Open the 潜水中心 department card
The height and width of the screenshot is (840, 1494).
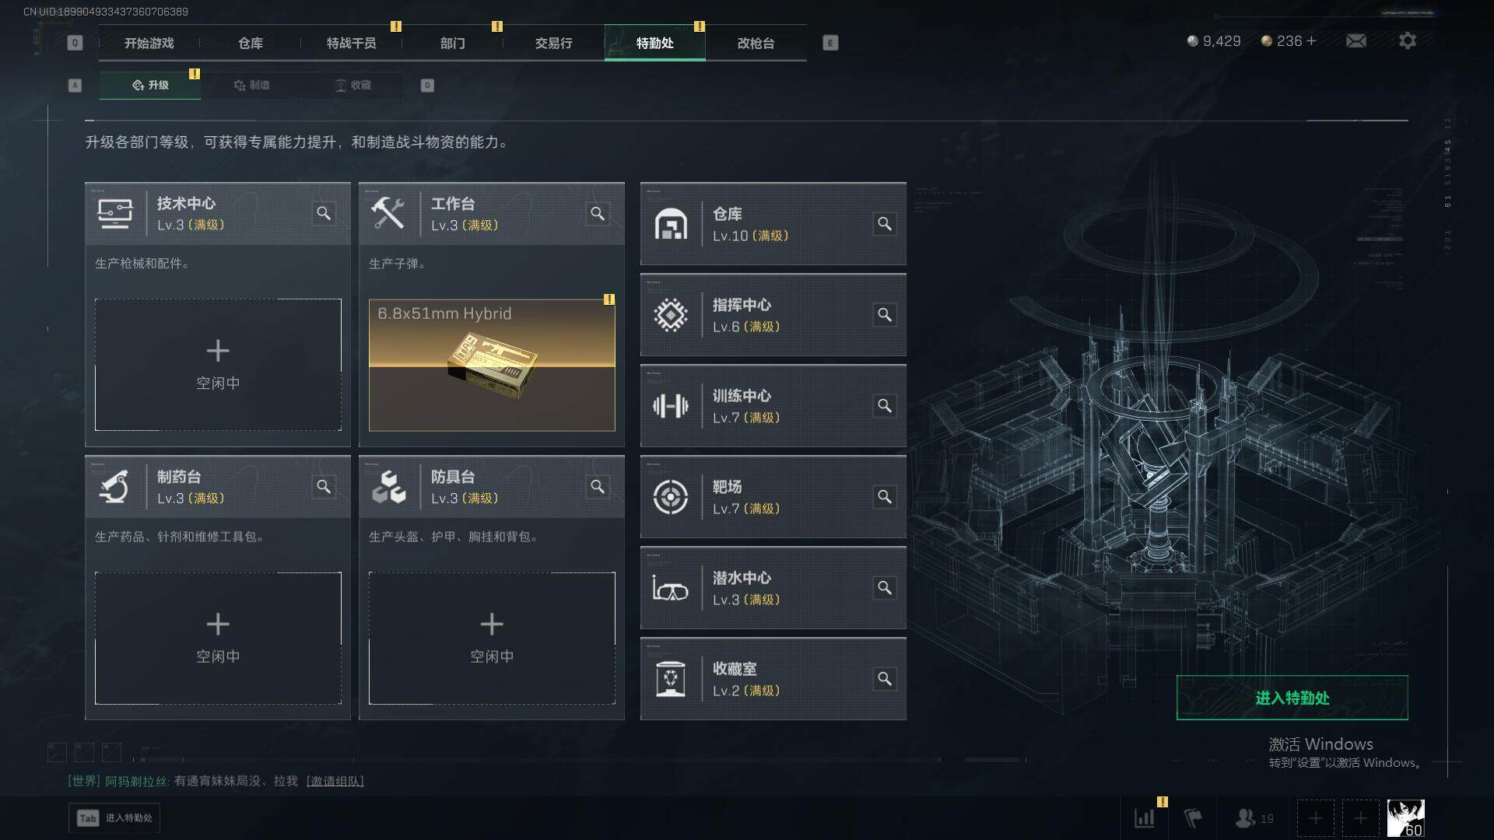click(x=773, y=588)
